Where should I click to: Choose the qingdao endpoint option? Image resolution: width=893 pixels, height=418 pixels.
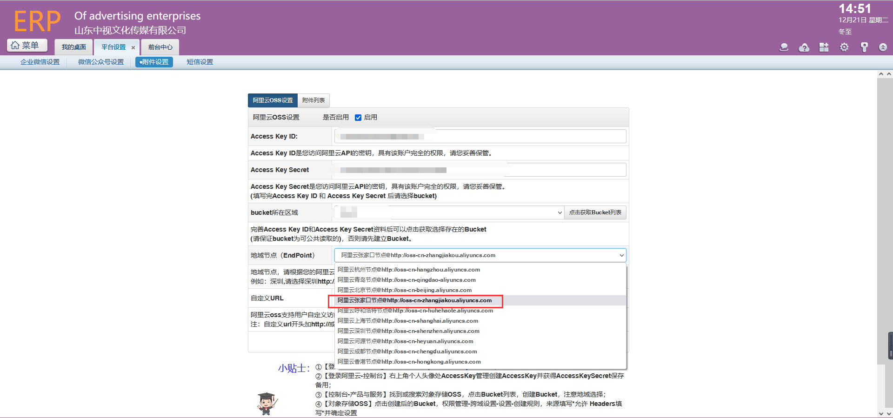coord(480,280)
